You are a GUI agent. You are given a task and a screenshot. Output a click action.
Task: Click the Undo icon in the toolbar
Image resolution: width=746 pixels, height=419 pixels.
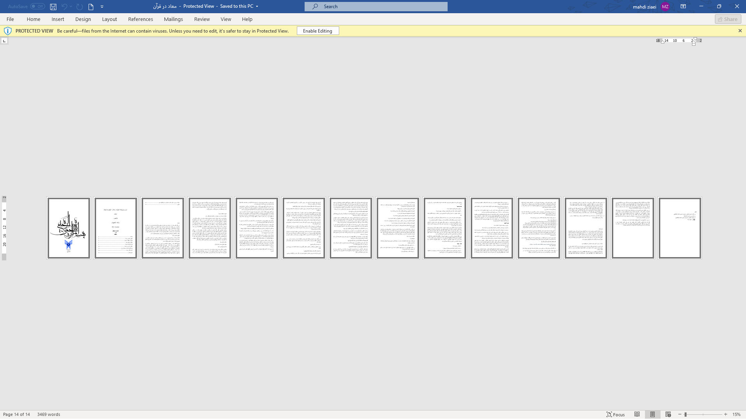coord(64,6)
